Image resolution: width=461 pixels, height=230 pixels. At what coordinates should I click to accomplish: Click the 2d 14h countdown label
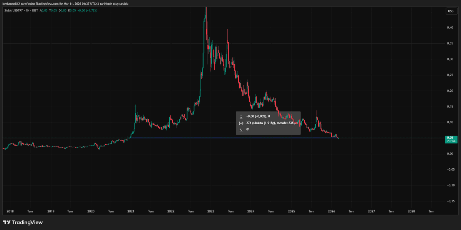click(451, 141)
